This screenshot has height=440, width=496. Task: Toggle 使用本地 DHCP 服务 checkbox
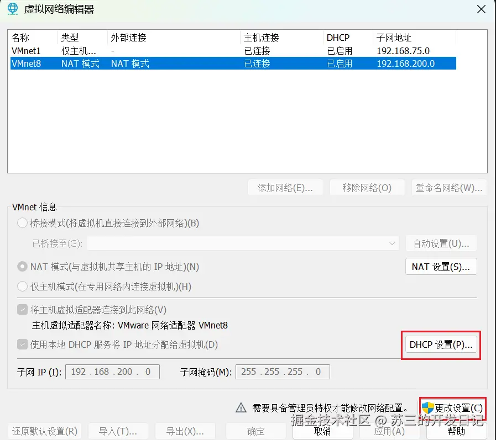pyautogui.click(x=22, y=344)
